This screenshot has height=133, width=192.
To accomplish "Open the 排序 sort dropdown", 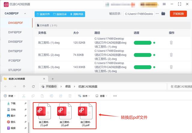I will tap(84, 96).
